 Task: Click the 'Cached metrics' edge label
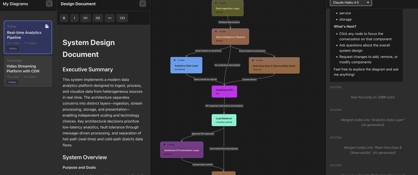click(249, 80)
